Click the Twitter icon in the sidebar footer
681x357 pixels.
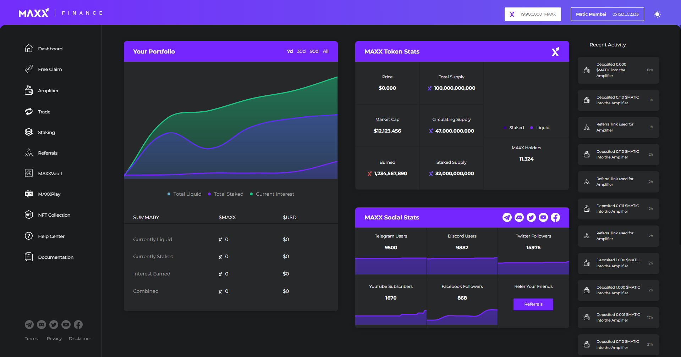point(54,324)
